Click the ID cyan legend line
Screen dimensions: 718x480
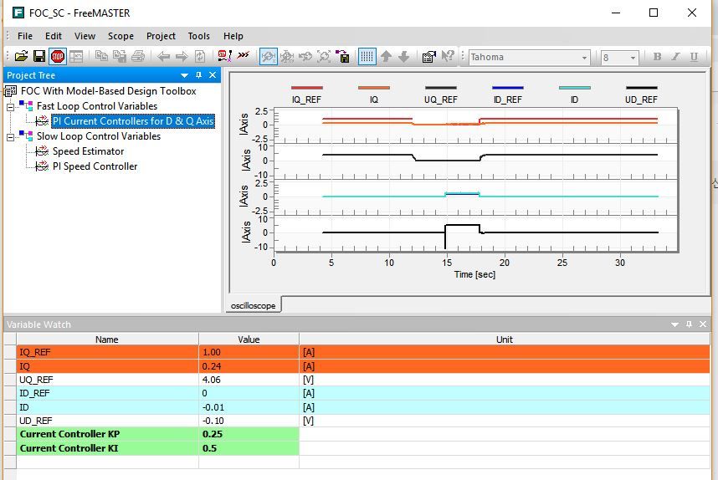click(575, 88)
